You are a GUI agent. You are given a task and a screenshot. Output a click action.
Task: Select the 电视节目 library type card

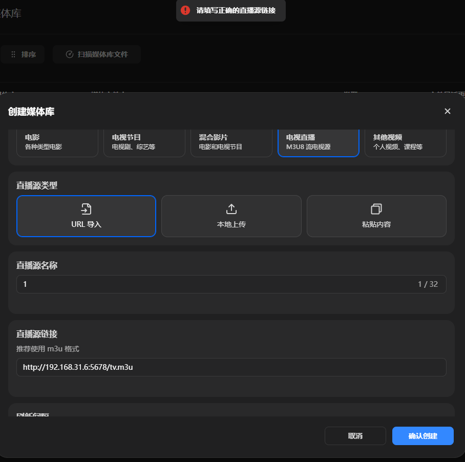pos(144,143)
